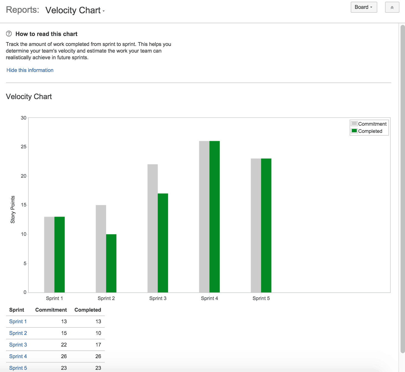Viewport: 405px width, 372px height.
Task: Collapse the header using the double-chevron icon
Action: [392, 7]
